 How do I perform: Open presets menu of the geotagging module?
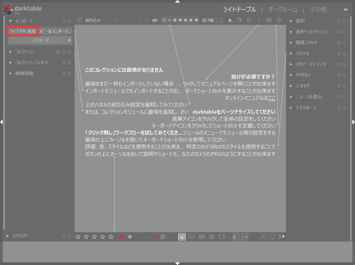[x=345, y=86]
